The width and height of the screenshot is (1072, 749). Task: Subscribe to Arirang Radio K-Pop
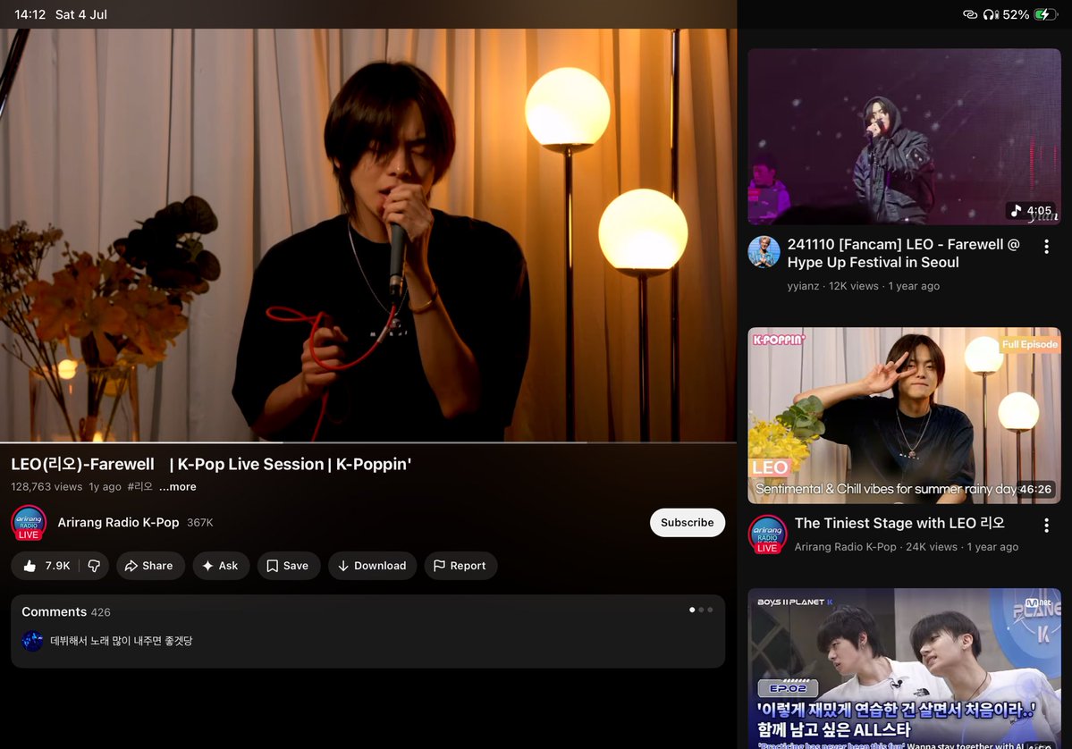pos(687,522)
